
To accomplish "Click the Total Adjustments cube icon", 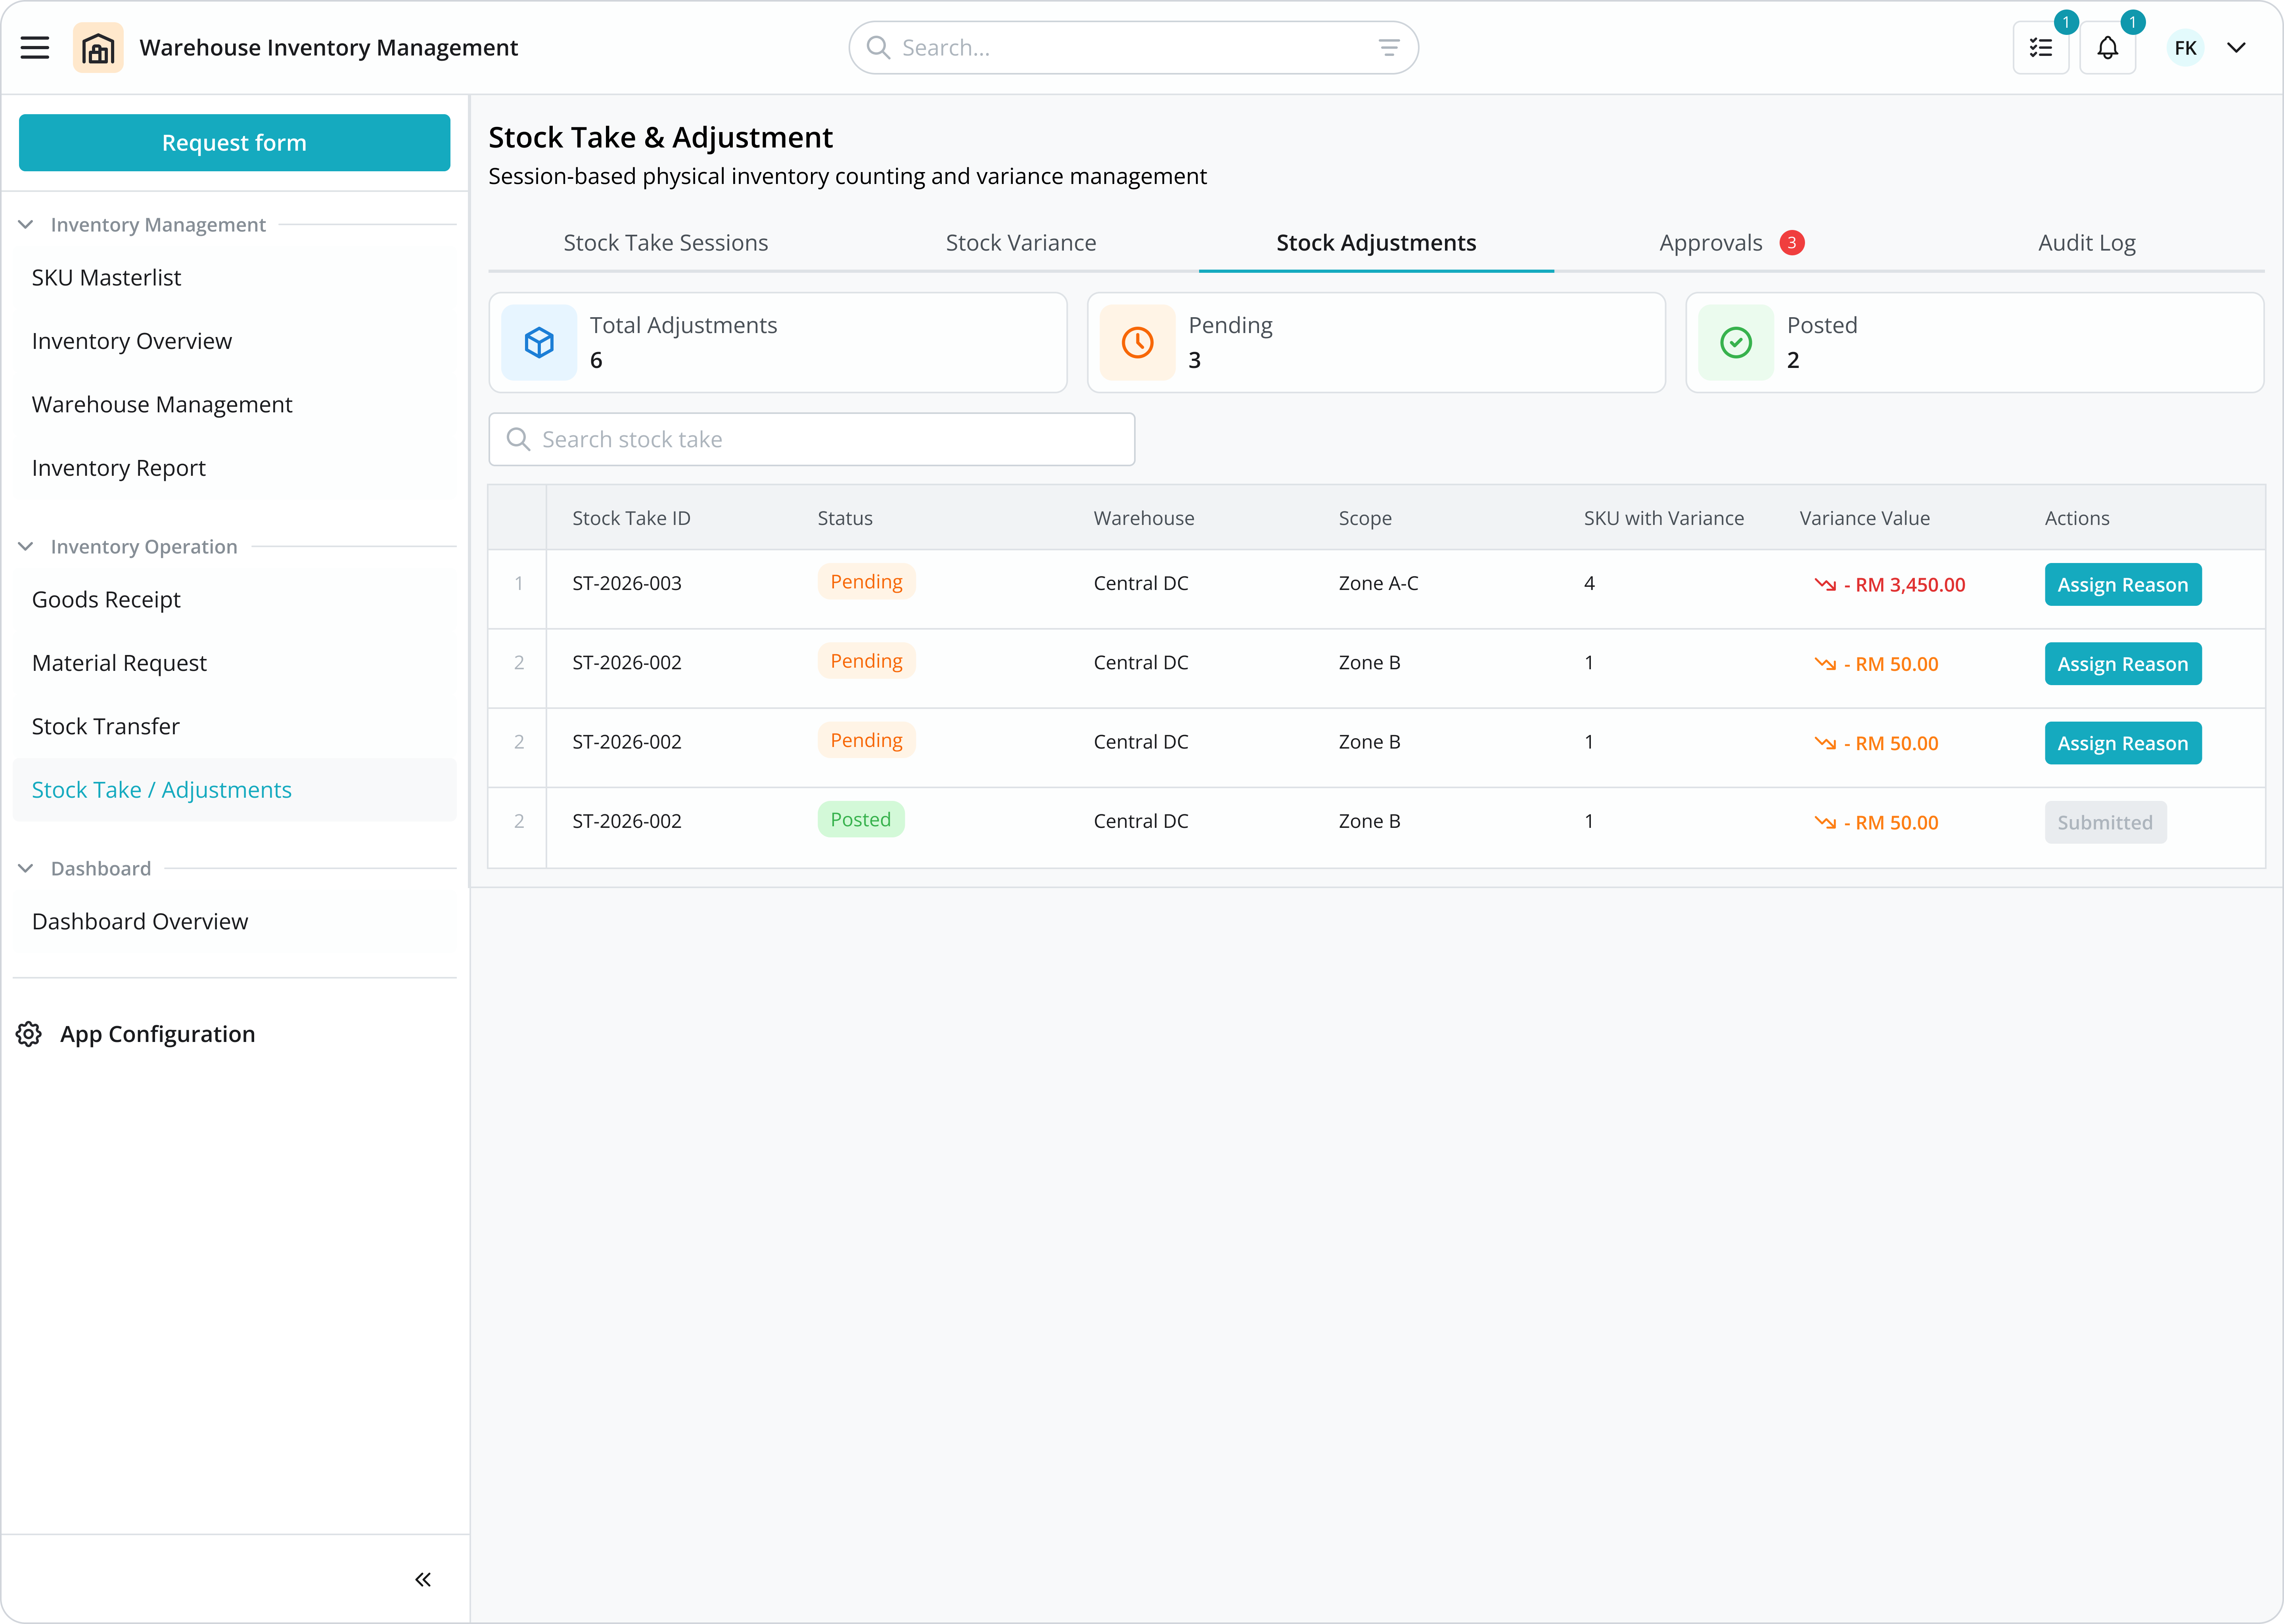I will coord(539,343).
